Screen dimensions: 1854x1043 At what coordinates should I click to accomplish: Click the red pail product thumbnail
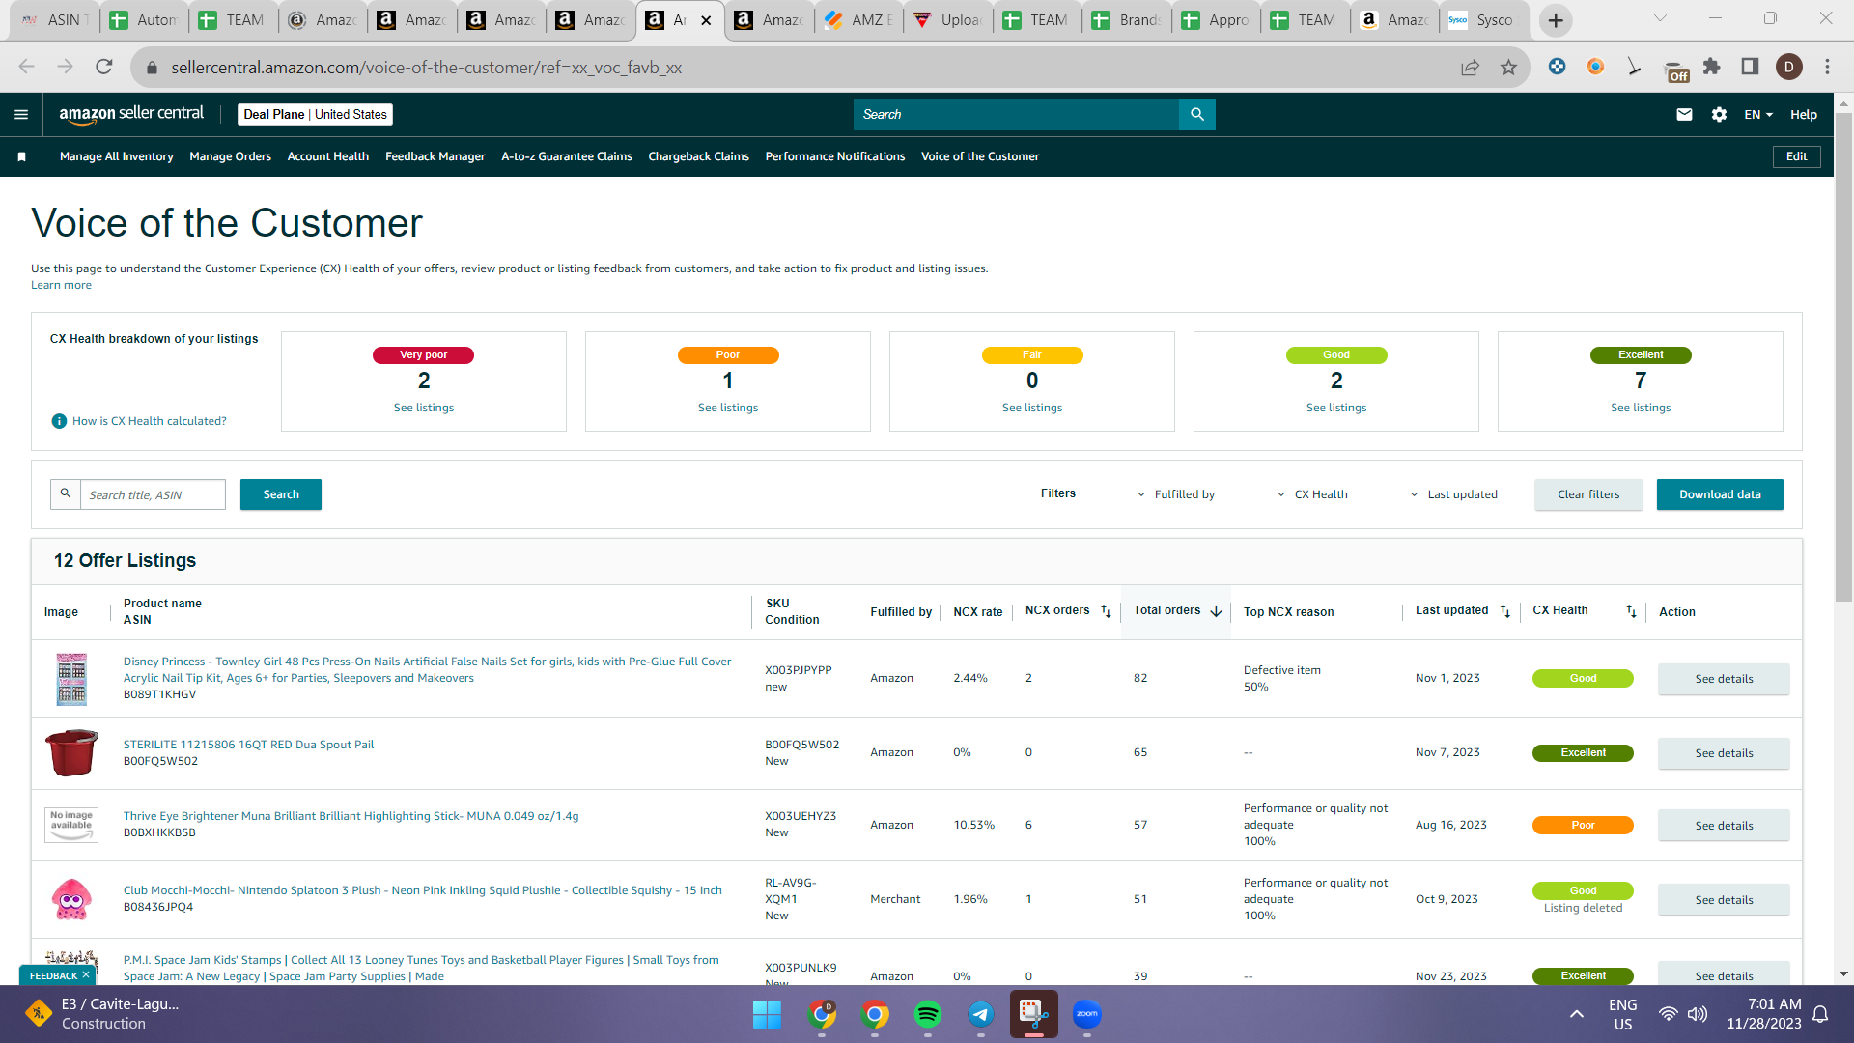71,753
